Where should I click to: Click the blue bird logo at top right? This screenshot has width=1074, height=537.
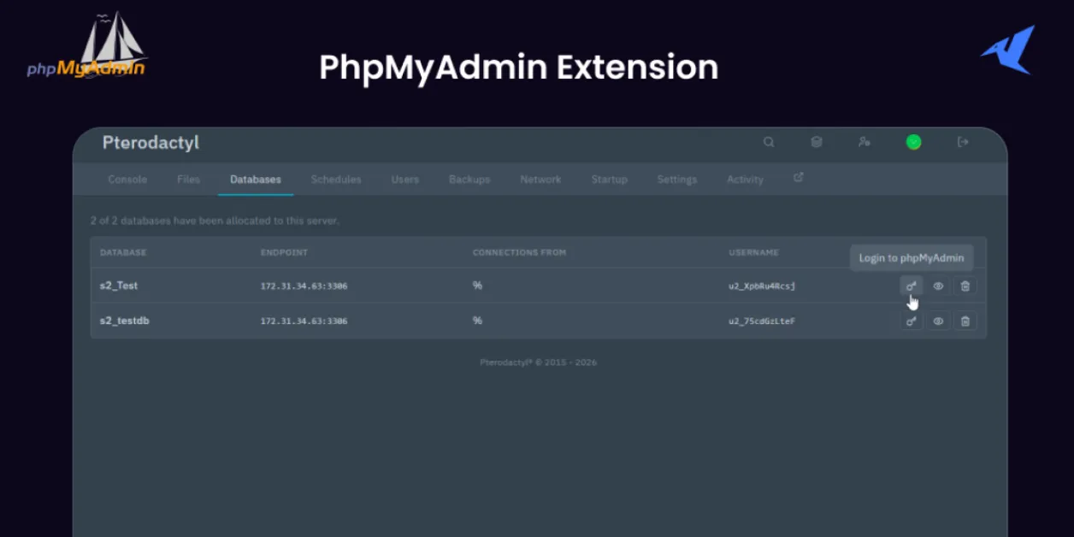pos(1007,50)
